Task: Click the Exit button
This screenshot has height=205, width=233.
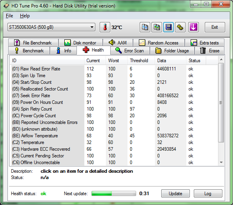Action: (215, 27)
